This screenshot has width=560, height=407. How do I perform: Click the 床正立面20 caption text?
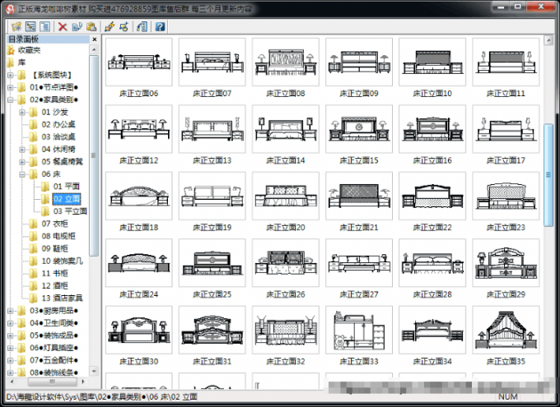pos(286,228)
